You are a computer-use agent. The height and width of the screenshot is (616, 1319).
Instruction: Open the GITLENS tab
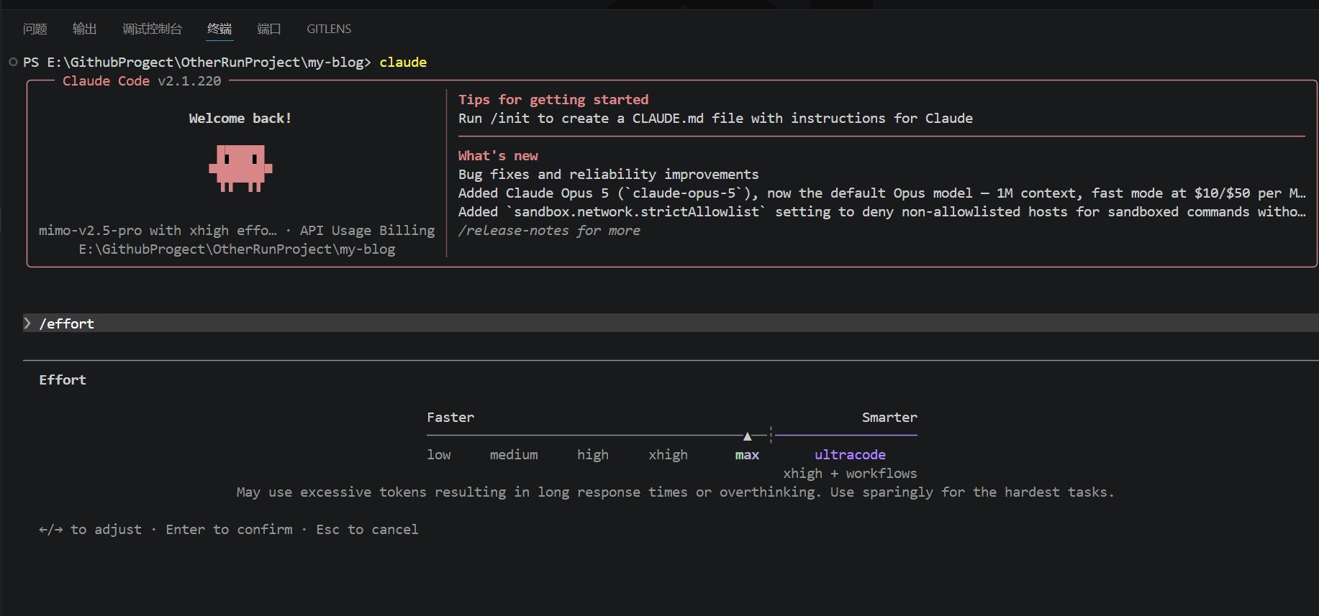329,29
